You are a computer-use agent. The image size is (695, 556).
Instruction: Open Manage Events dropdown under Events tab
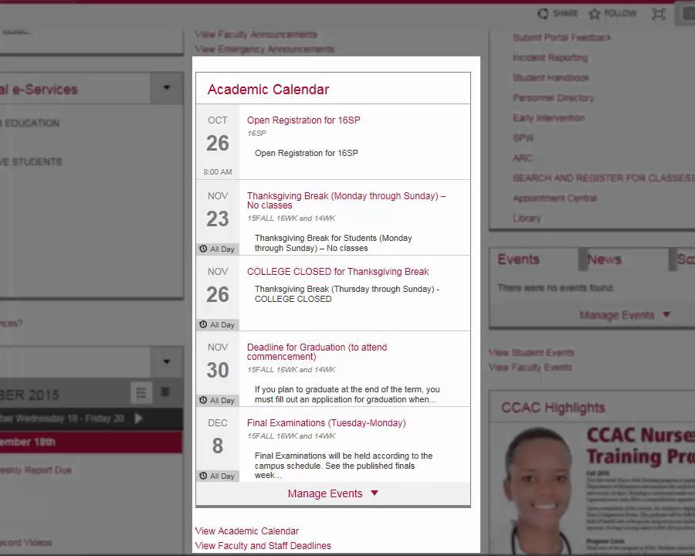pos(625,315)
